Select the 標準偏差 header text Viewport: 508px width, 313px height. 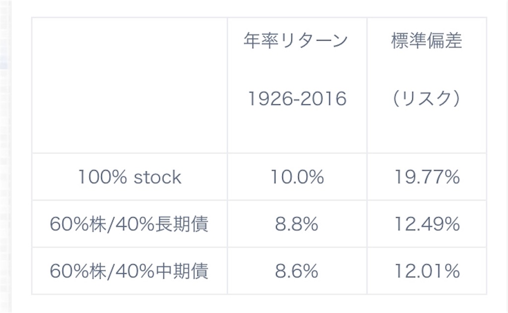click(x=426, y=41)
